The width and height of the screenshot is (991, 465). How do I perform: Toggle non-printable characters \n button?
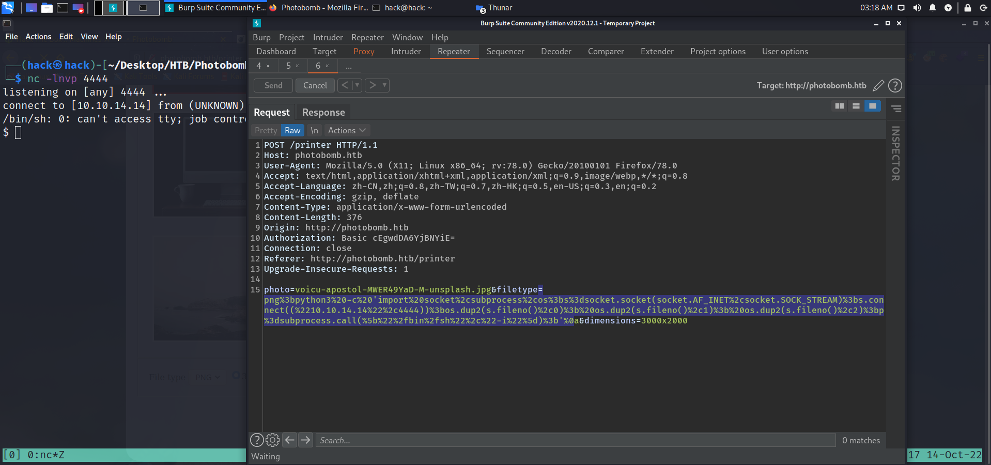[314, 131]
